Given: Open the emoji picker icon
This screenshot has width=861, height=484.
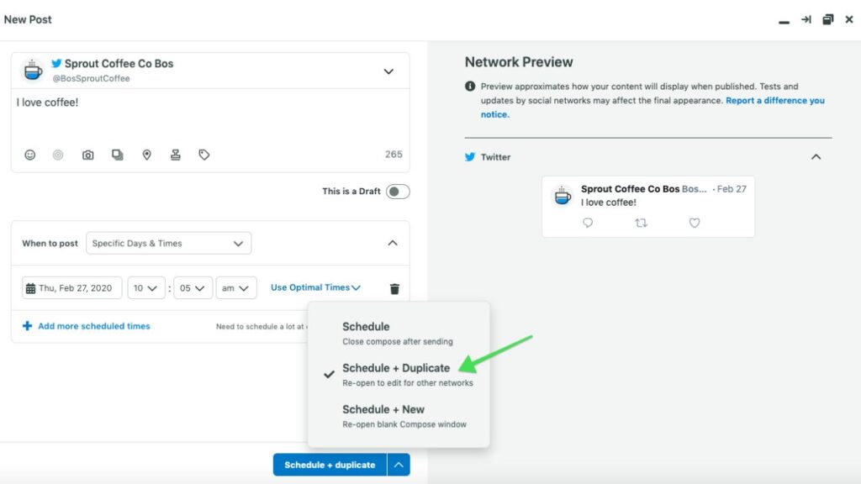Looking at the screenshot, I should tap(30, 155).
